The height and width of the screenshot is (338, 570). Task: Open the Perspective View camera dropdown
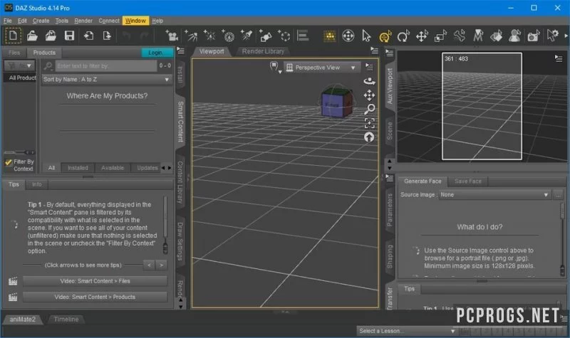pyautogui.click(x=322, y=68)
